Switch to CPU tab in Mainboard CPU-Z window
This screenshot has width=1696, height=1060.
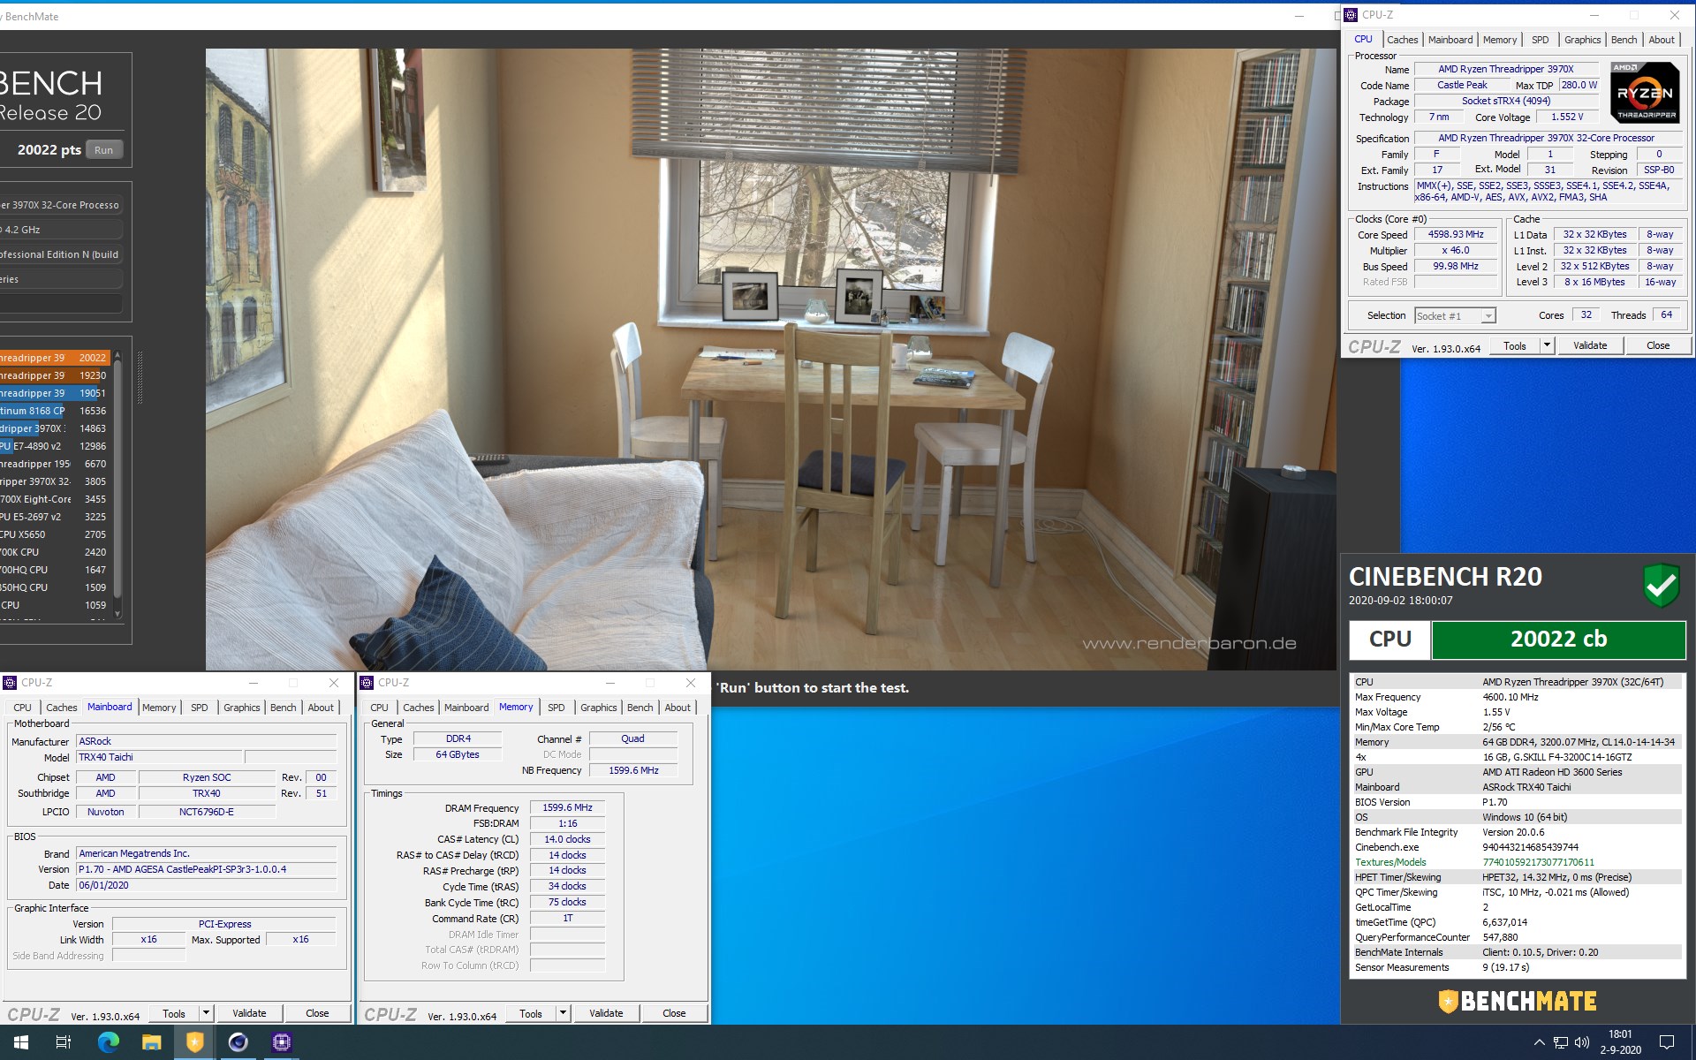(22, 708)
